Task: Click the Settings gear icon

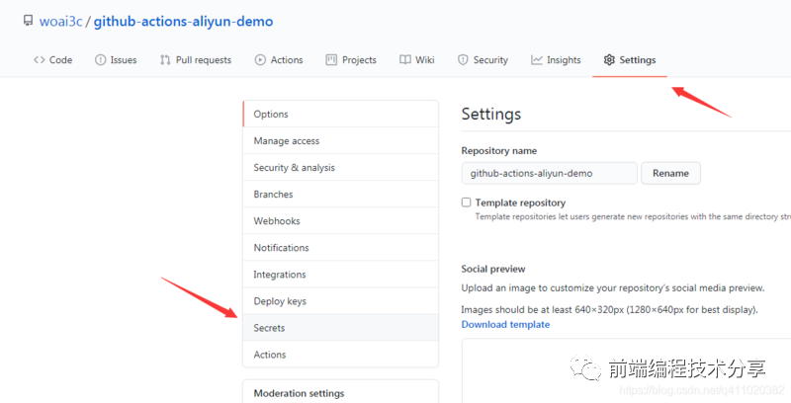Action: pos(609,60)
